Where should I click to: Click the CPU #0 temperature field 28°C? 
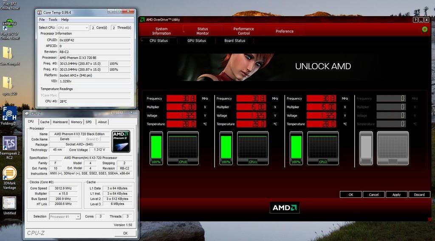tap(95, 101)
